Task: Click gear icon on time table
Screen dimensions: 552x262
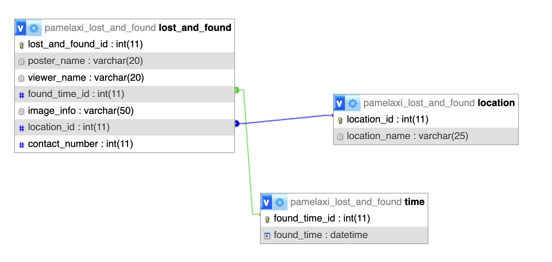Action: tap(279, 202)
